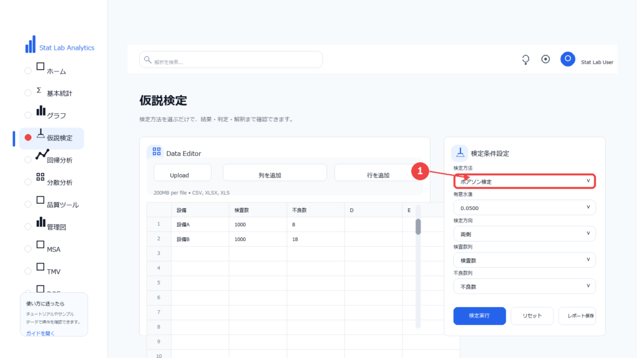Click the 不良数 cell with value 8
This screenshot has height=358, width=637.
click(315, 224)
